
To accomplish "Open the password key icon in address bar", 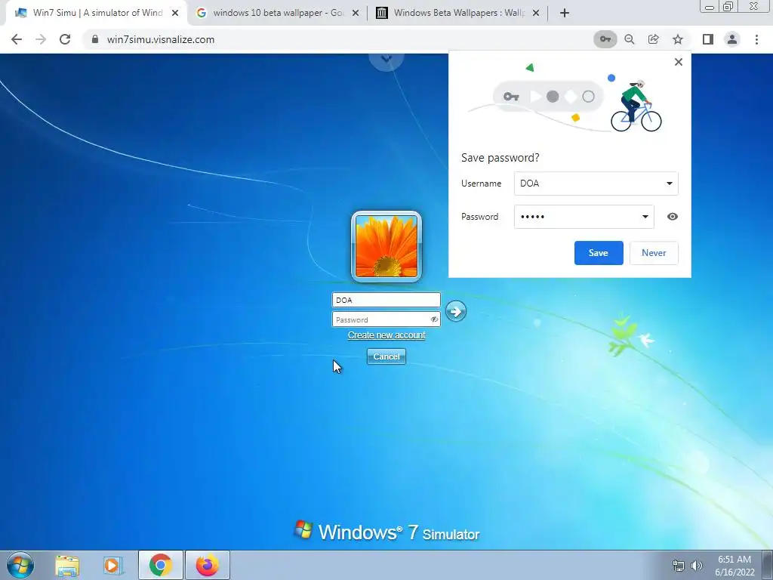I will [605, 39].
